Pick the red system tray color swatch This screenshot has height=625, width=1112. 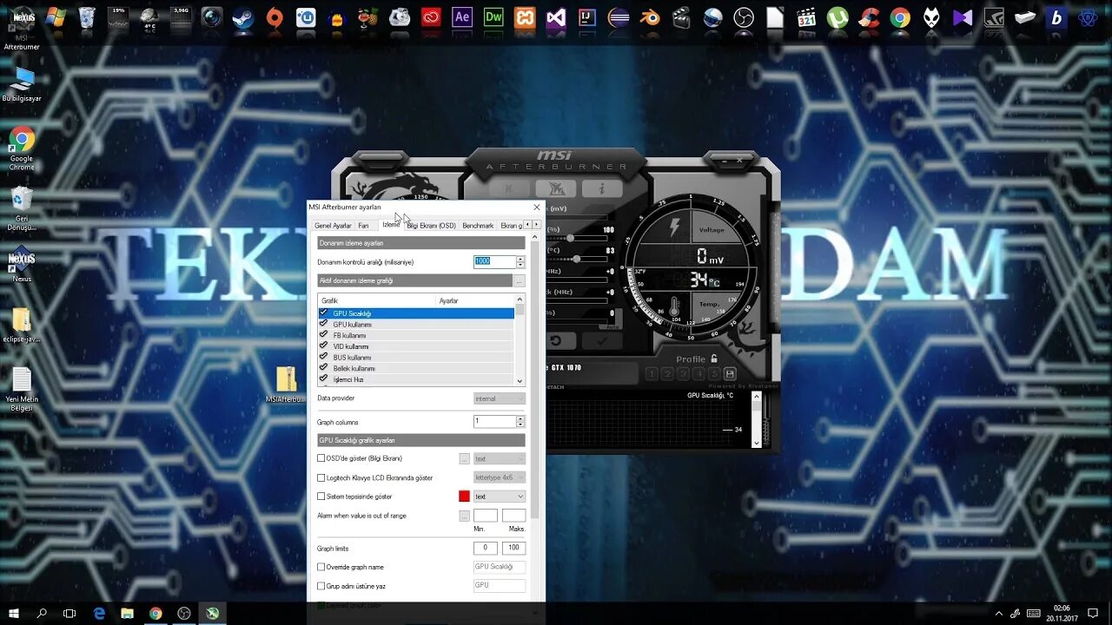[464, 497]
